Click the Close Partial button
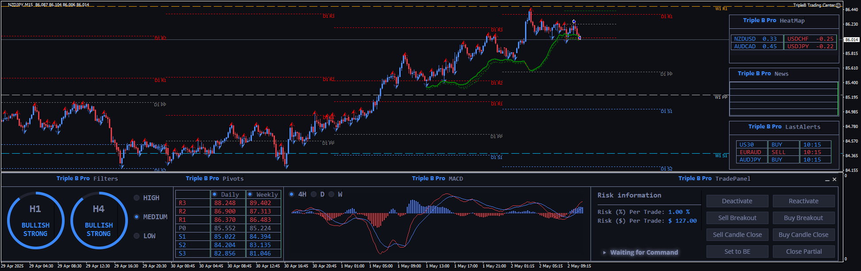 pos(803,252)
